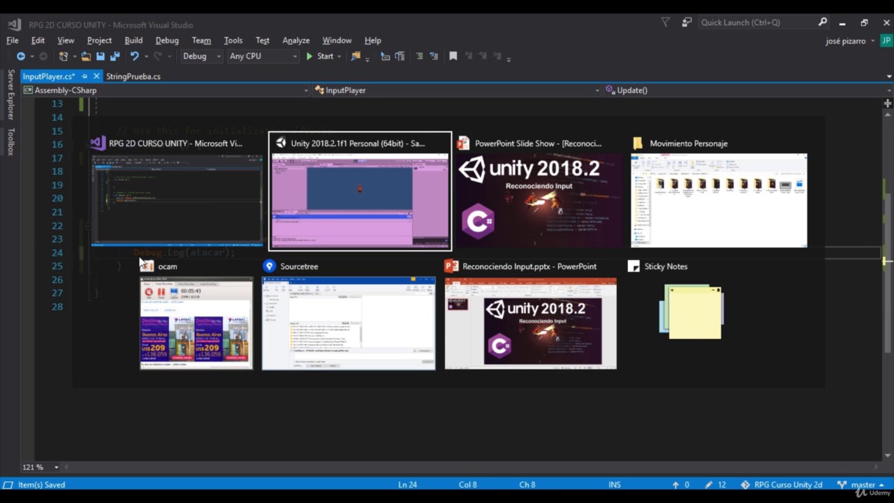Viewport: 894px width, 503px height.
Task: Click the INS insert mode indicator
Action: tap(615, 485)
